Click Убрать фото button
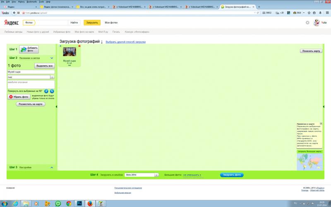This screenshot has width=331, height=207. point(19,97)
